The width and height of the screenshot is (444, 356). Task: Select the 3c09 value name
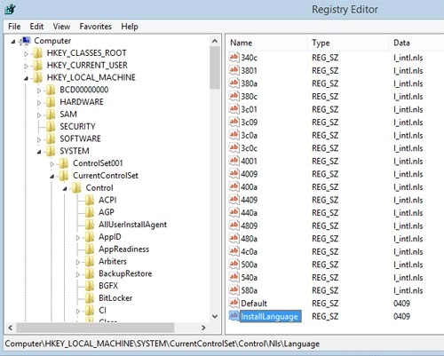[x=250, y=123]
